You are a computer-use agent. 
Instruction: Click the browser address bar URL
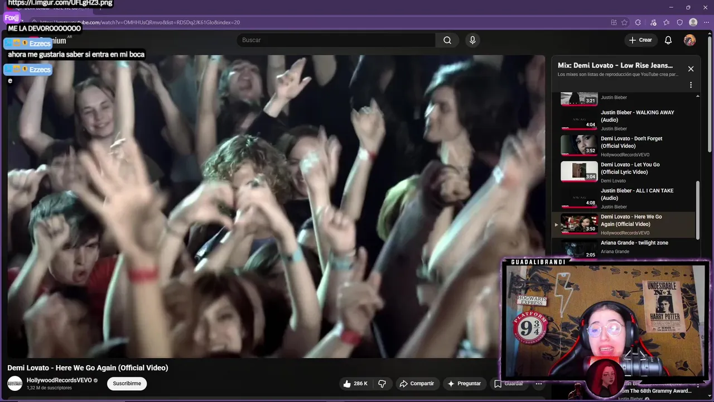pyautogui.click(x=139, y=22)
